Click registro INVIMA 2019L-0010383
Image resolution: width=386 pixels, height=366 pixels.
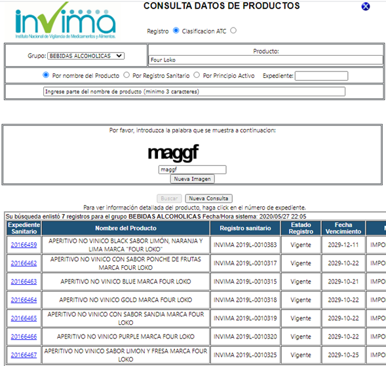[245, 245]
